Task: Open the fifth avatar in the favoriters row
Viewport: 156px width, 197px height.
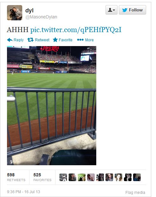Action: (100, 177)
